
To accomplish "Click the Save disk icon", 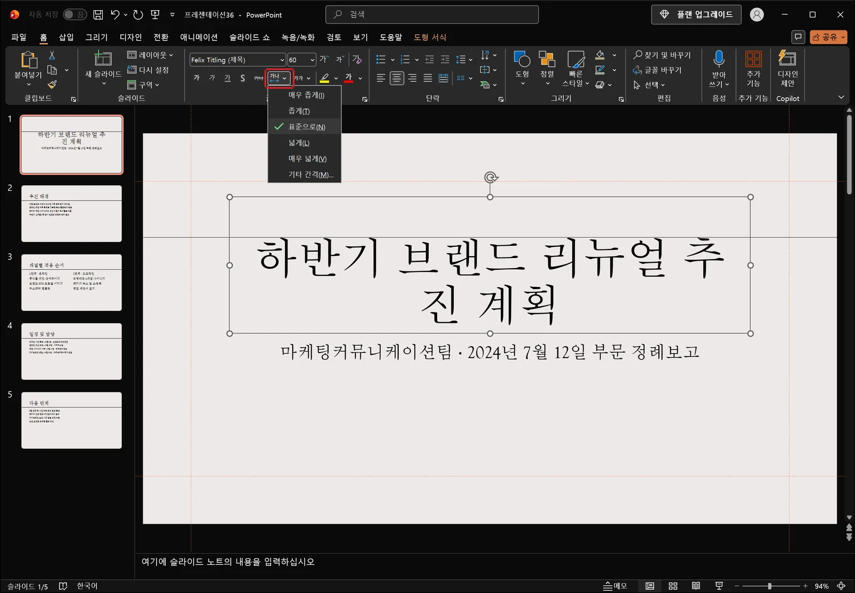I will [x=98, y=14].
